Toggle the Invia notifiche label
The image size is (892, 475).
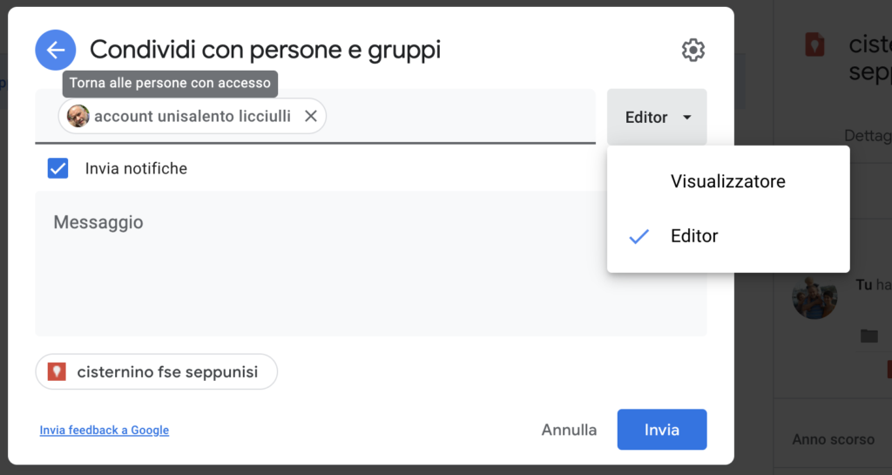[x=136, y=168]
